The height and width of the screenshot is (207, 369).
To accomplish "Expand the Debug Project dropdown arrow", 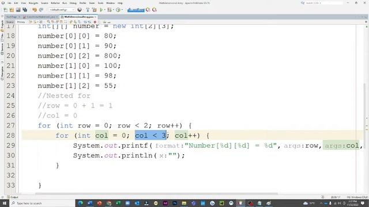I will [x=113, y=10].
